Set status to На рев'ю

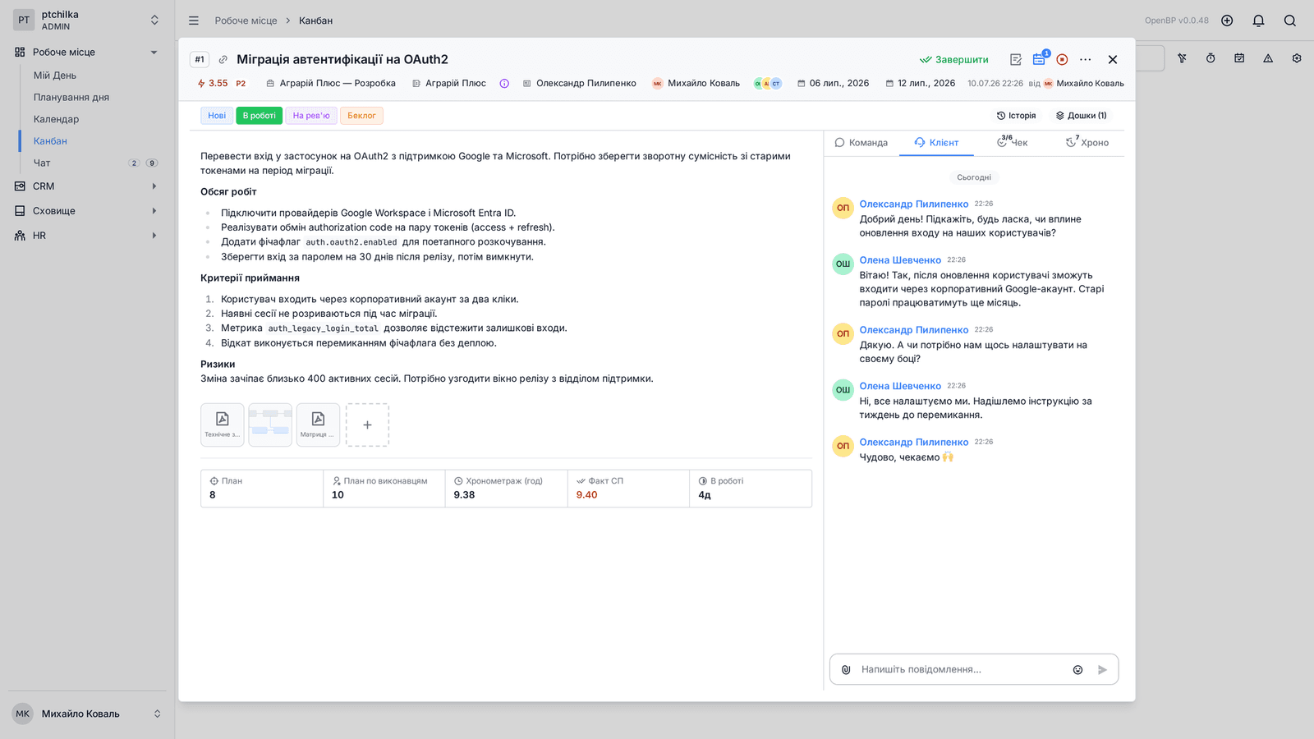311,116
